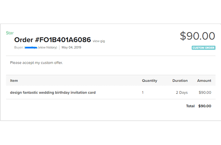The height and width of the screenshot is (145, 221).
Task: Click the Total label
Action: click(x=190, y=106)
